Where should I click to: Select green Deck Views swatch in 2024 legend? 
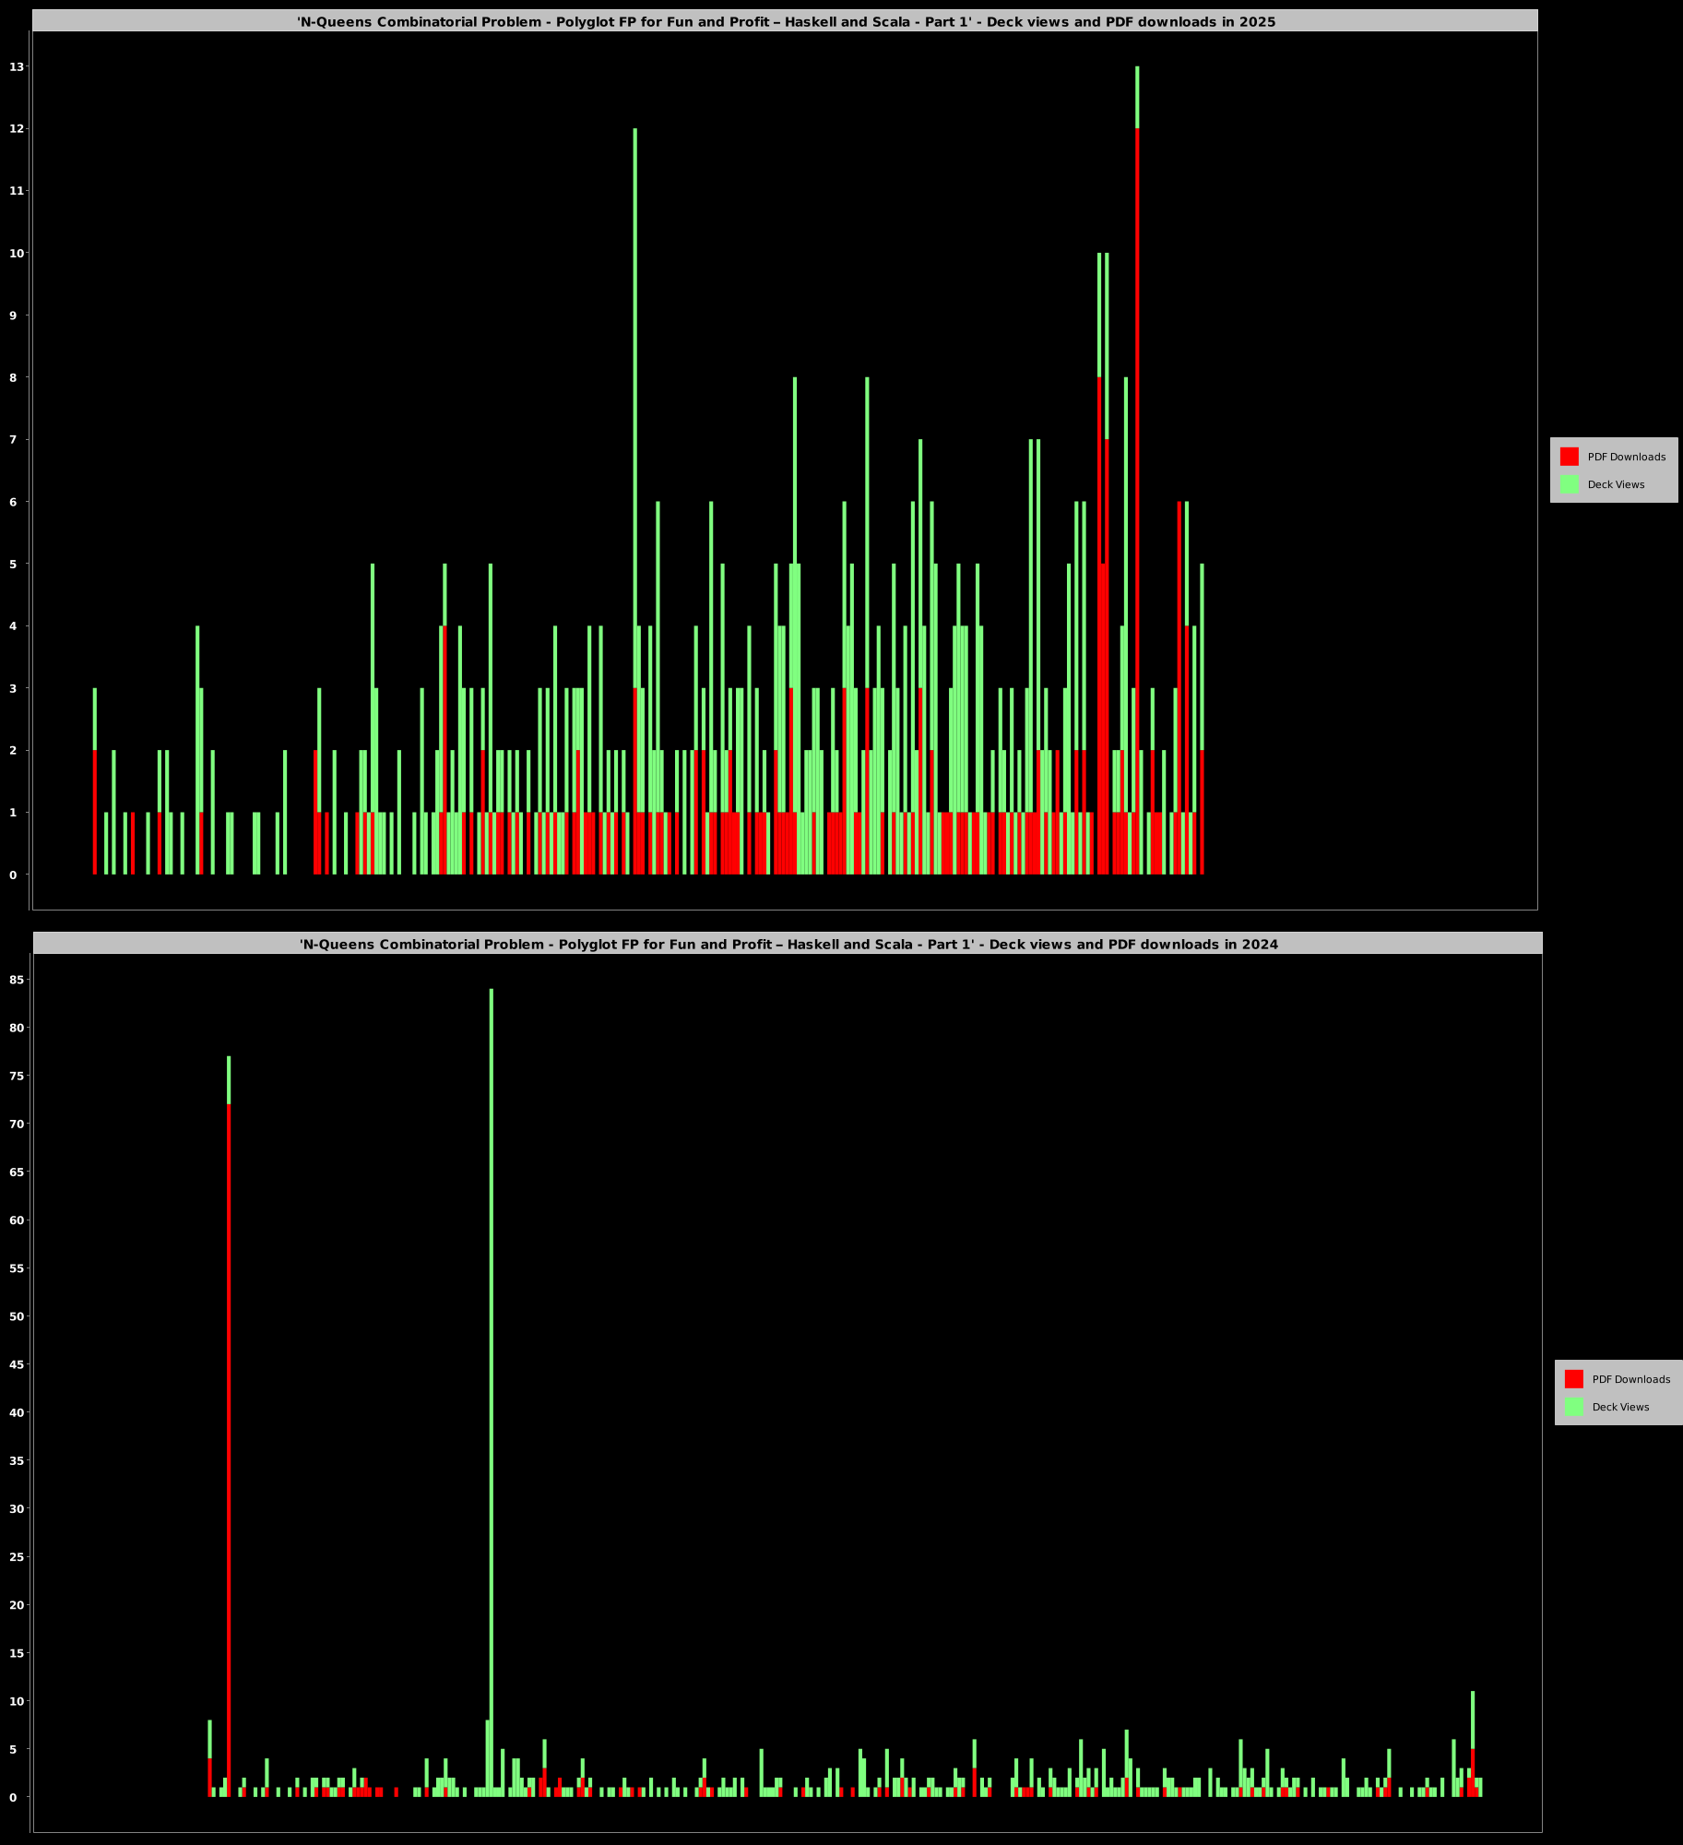pos(1573,1407)
